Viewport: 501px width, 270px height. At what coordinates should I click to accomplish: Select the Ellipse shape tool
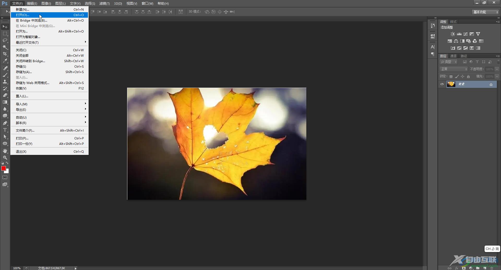(5, 143)
